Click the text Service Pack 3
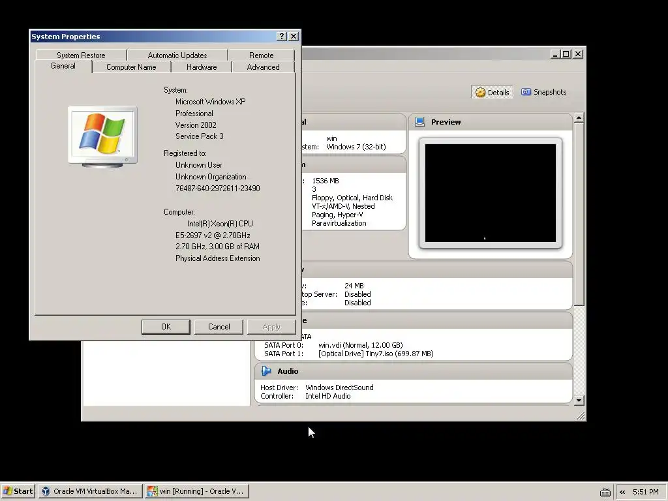 point(200,136)
